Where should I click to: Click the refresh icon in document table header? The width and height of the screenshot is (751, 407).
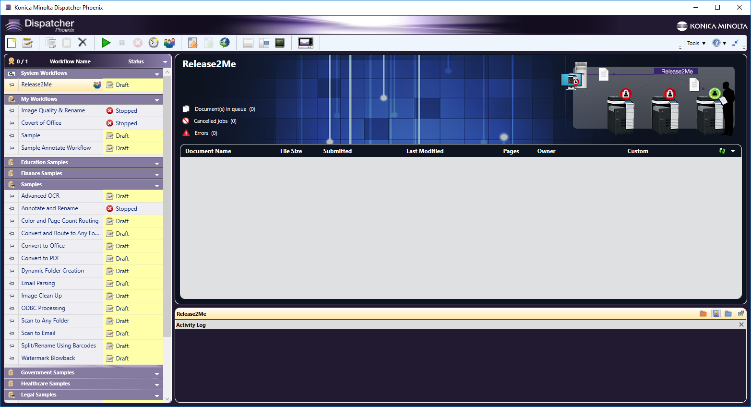click(722, 151)
